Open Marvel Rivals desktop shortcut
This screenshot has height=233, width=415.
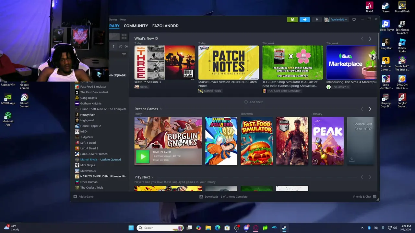point(402,7)
